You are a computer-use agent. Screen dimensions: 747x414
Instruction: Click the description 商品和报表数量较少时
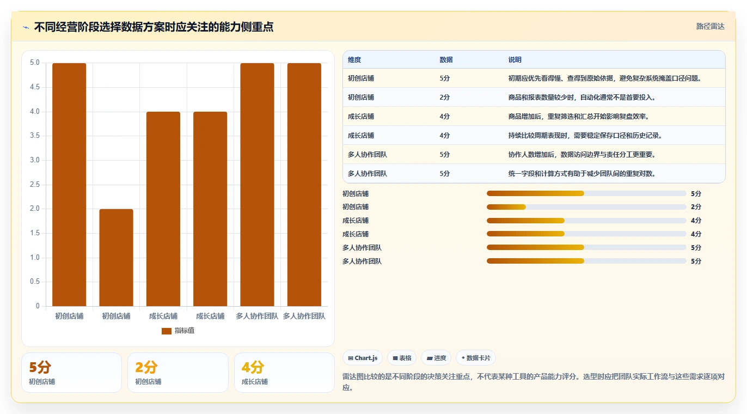click(x=581, y=97)
